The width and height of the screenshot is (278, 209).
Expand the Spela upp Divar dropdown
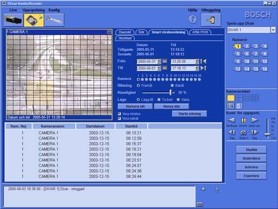tap(273, 30)
